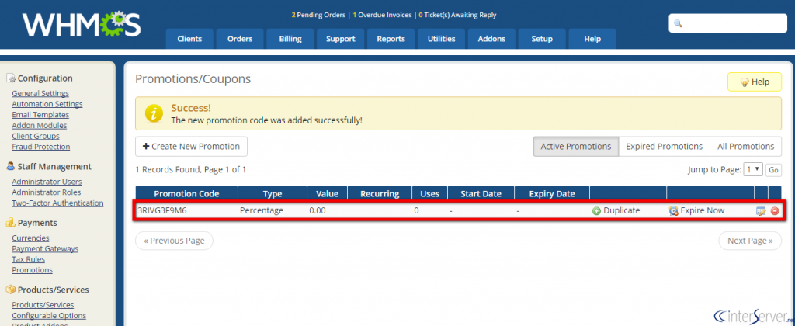Click the Overdue Invoices status link

pyautogui.click(x=382, y=16)
